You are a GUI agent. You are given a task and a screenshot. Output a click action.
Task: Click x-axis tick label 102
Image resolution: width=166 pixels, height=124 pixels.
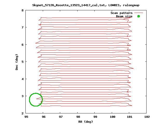147,117
